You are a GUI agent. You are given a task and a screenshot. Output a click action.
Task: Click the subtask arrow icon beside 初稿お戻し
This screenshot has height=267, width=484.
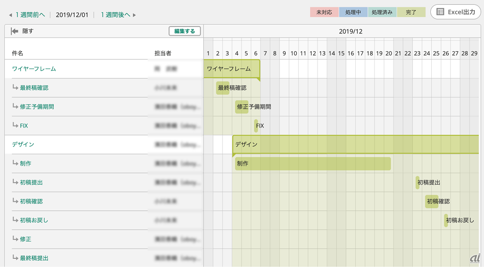[x=15, y=220]
